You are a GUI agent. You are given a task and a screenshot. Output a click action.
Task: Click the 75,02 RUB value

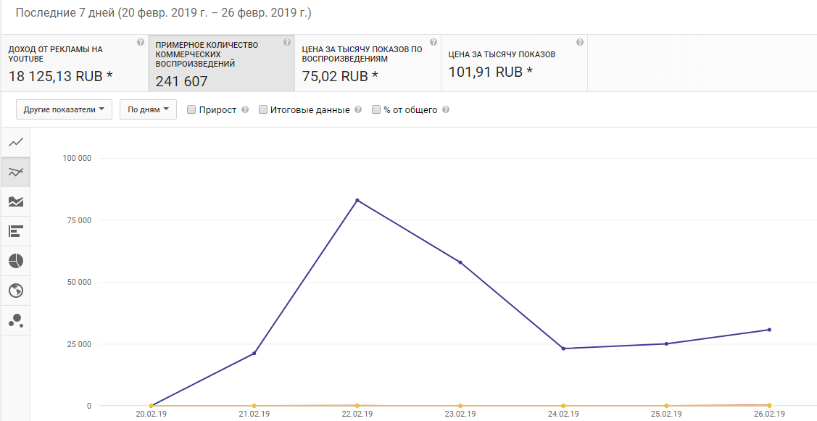pos(340,76)
